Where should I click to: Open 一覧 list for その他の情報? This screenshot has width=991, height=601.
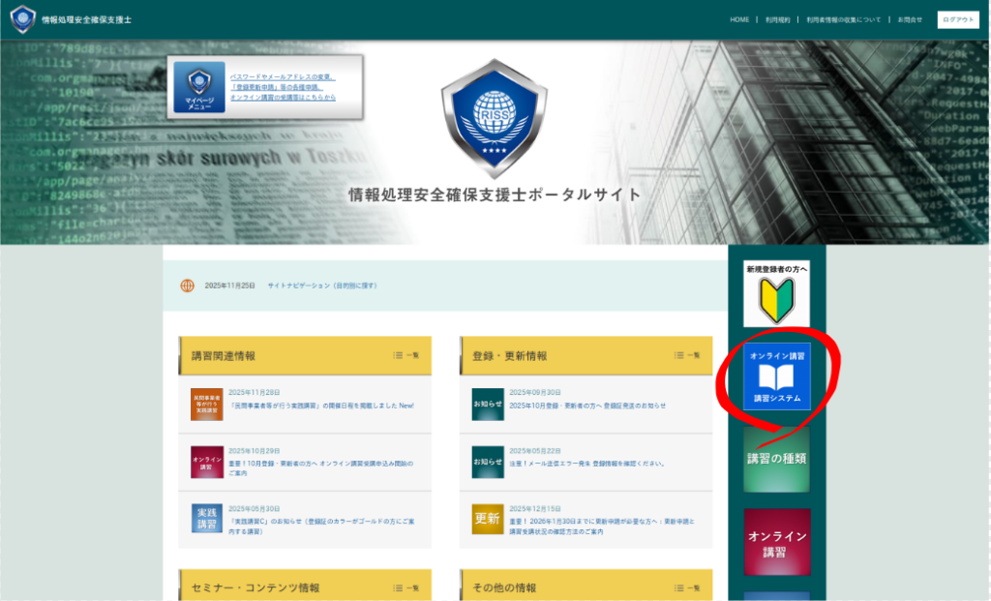point(687,587)
